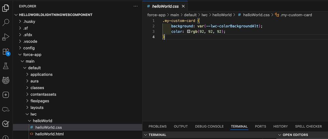The width and height of the screenshot is (328, 139).
Task: Expand the layouts folder
Action: coord(27,108)
